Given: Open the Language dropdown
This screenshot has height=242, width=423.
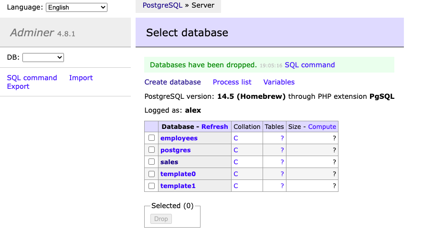Looking at the screenshot, I should (76, 7).
